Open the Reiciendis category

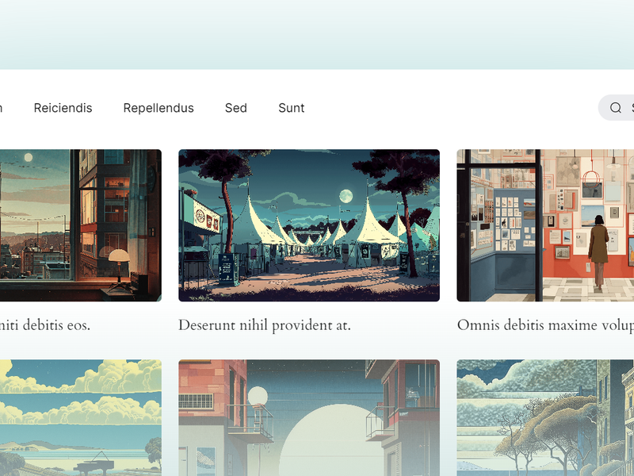click(63, 108)
